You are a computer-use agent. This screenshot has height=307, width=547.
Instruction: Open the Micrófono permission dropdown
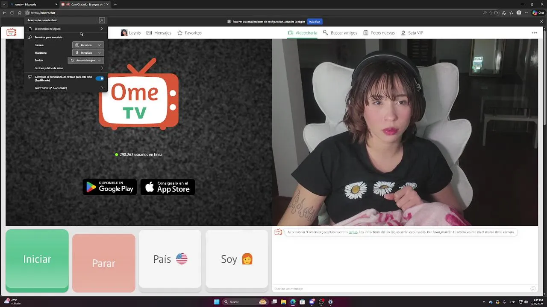[88, 52]
